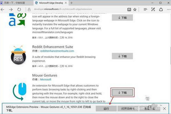Select the Microsoft Edge Developer tab
Image resolution: width=171 pixels, height=114 pixels.
[51, 3]
